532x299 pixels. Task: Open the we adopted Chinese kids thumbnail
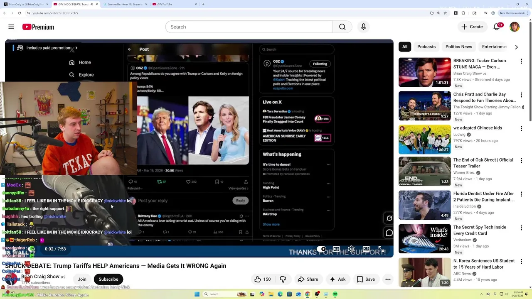pyautogui.click(x=424, y=140)
